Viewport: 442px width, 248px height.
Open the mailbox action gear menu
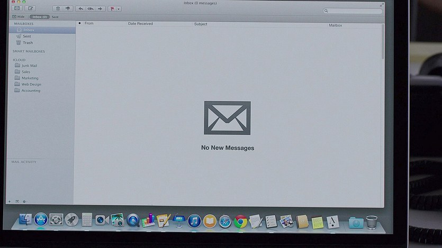coord(24,201)
